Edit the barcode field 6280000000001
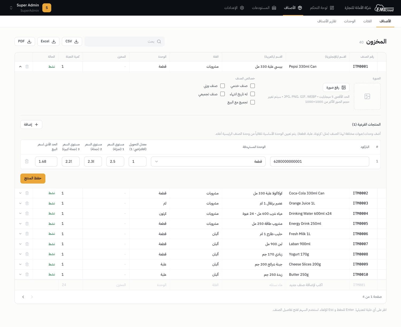The width and height of the screenshot is (401, 327). click(x=320, y=161)
